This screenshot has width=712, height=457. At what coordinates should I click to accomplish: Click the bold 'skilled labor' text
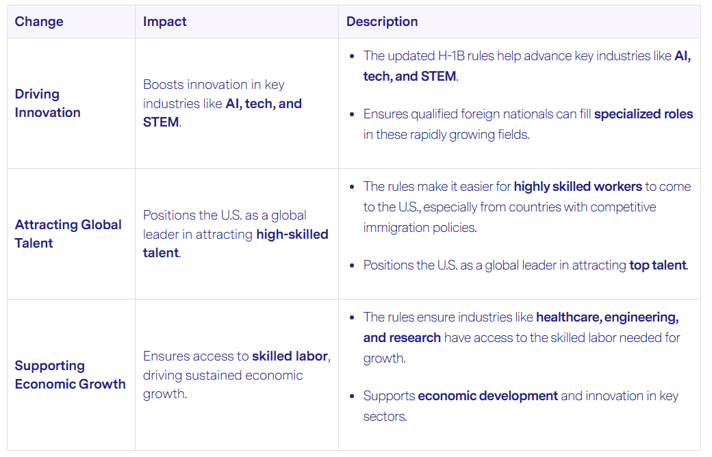(290, 356)
